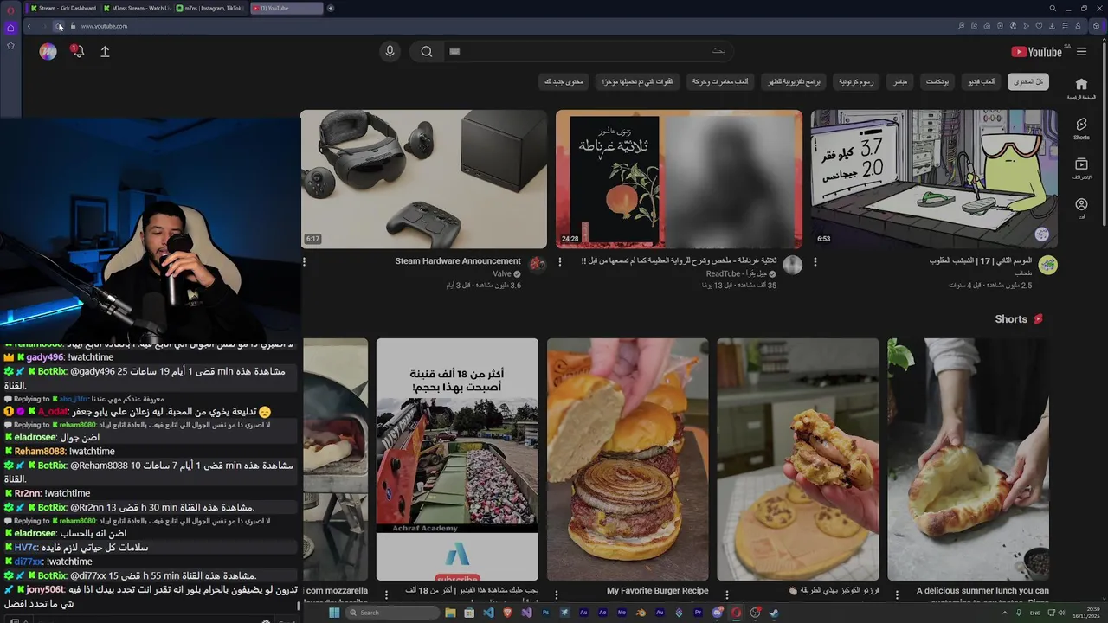The height and width of the screenshot is (623, 1108).
Task: Open the account avatar menu
Action: coord(48,52)
